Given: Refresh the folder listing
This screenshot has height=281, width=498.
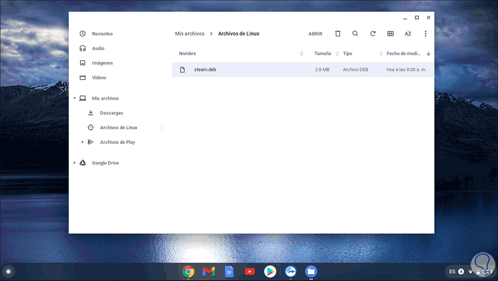Looking at the screenshot, I should 373,34.
